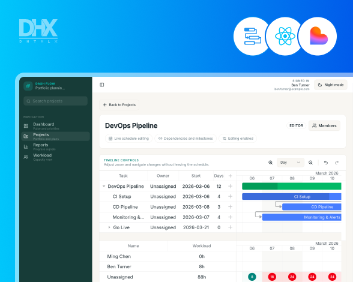Click the DHX logo
This screenshot has height=282, width=353.
tap(38, 31)
